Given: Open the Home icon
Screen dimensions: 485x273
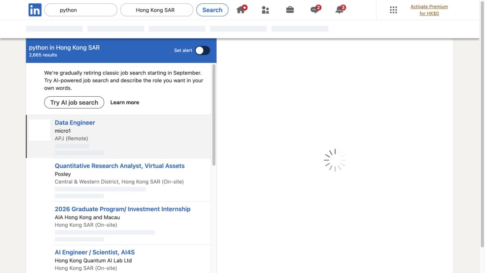Looking at the screenshot, I should tap(241, 9).
